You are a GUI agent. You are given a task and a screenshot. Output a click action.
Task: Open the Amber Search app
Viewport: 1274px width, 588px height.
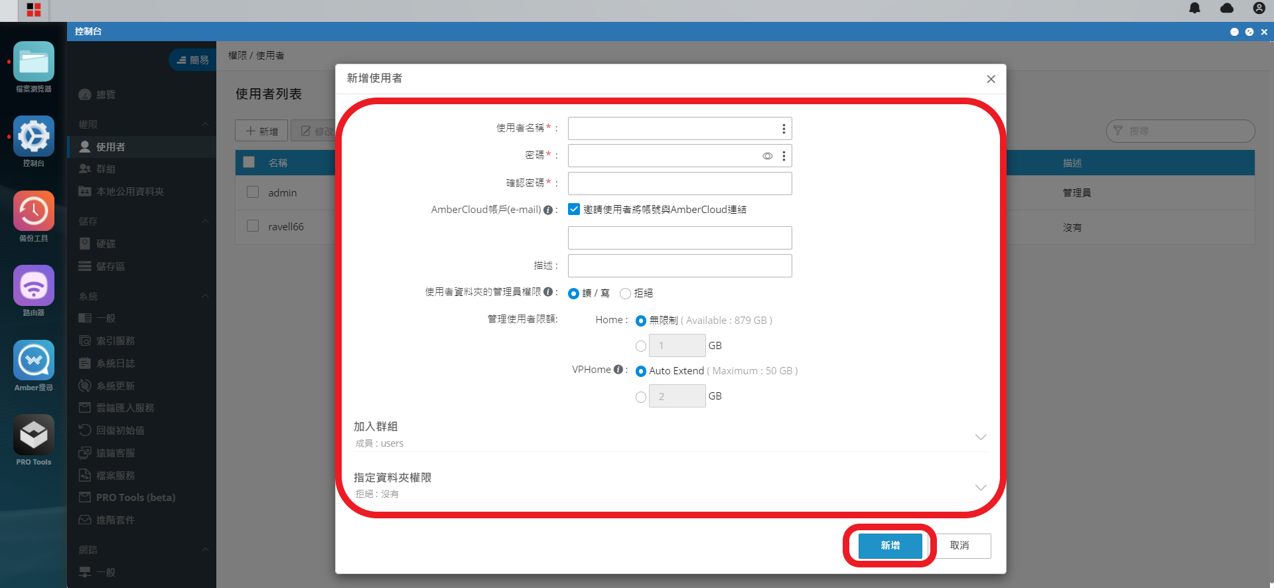(34, 360)
